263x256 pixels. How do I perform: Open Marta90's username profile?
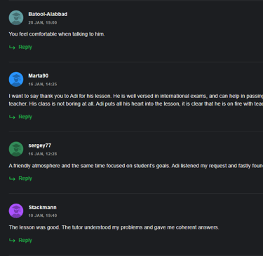tap(39, 76)
